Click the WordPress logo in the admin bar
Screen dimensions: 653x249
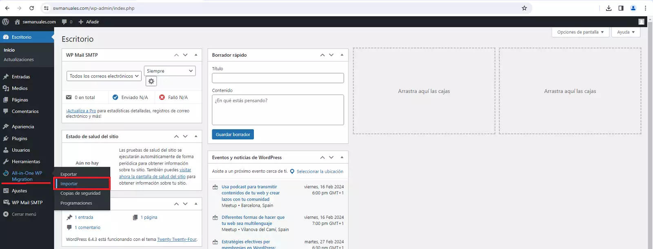pos(6,22)
